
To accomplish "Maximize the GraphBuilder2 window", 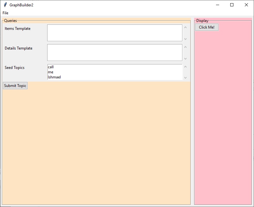I will tap(232, 5).
